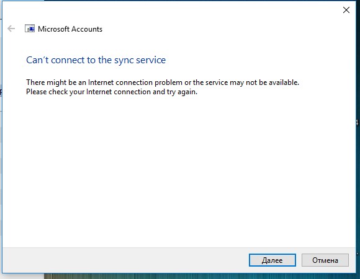
Task: Click the gray footer bar left of Далее
Action: [x=125, y=260]
